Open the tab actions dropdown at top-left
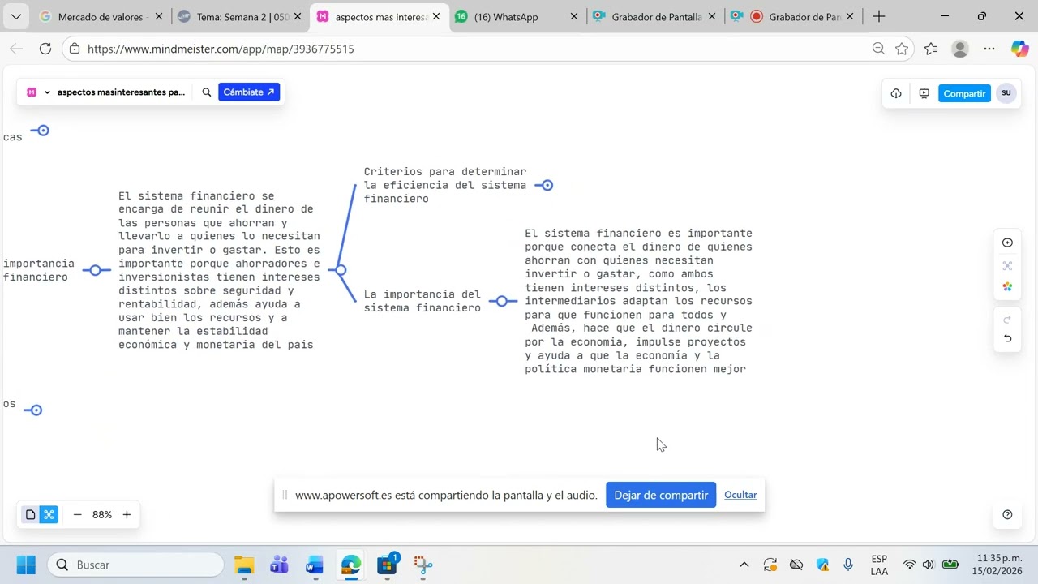The image size is (1038, 584). point(15,16)
